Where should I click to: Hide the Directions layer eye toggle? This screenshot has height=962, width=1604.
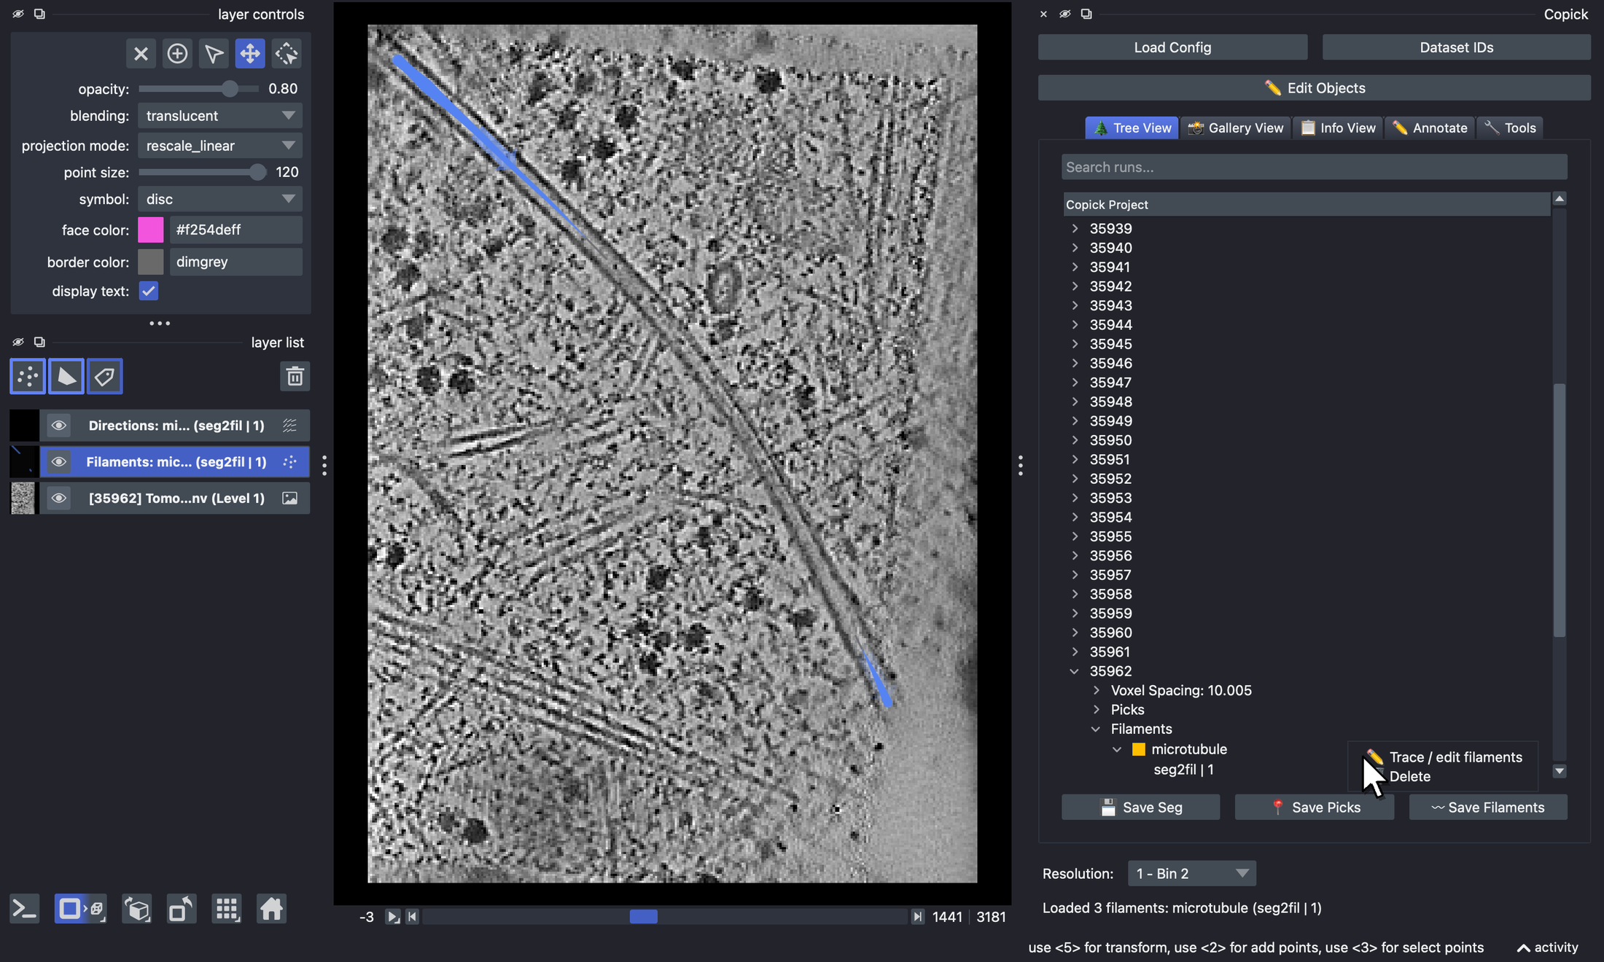(59, 426)
